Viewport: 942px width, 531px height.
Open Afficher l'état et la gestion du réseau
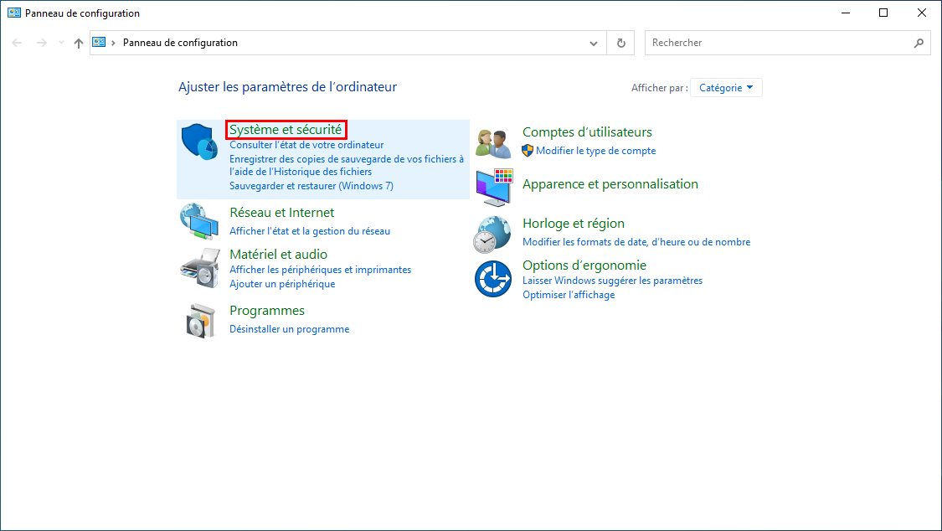[x=309, y=230]
